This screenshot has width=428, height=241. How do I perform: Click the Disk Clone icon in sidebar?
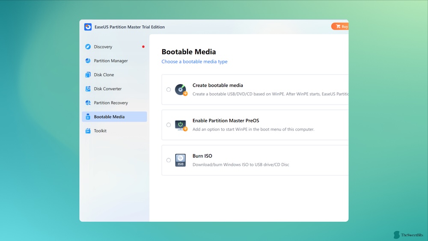point(88,74)
